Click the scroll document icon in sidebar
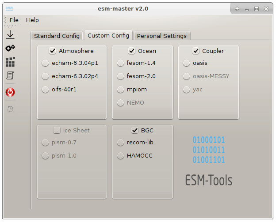Viewport: 276px width, 222px height. click(10, 75)
